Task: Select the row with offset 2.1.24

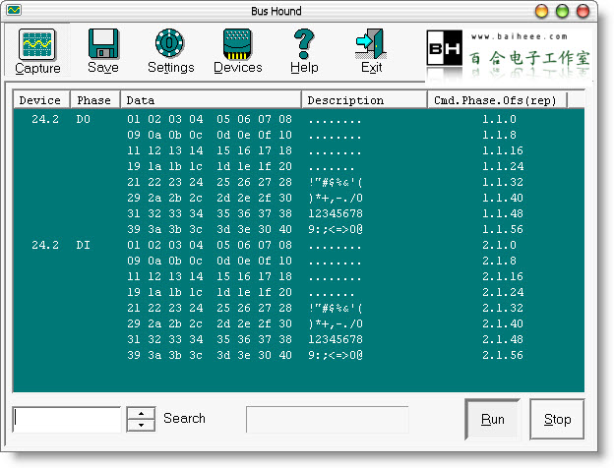Action: (x=298, y=292)
